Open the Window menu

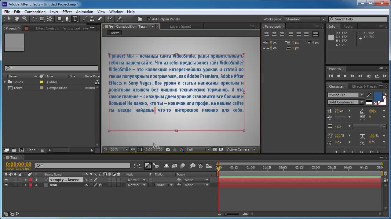tap(116, 12)
